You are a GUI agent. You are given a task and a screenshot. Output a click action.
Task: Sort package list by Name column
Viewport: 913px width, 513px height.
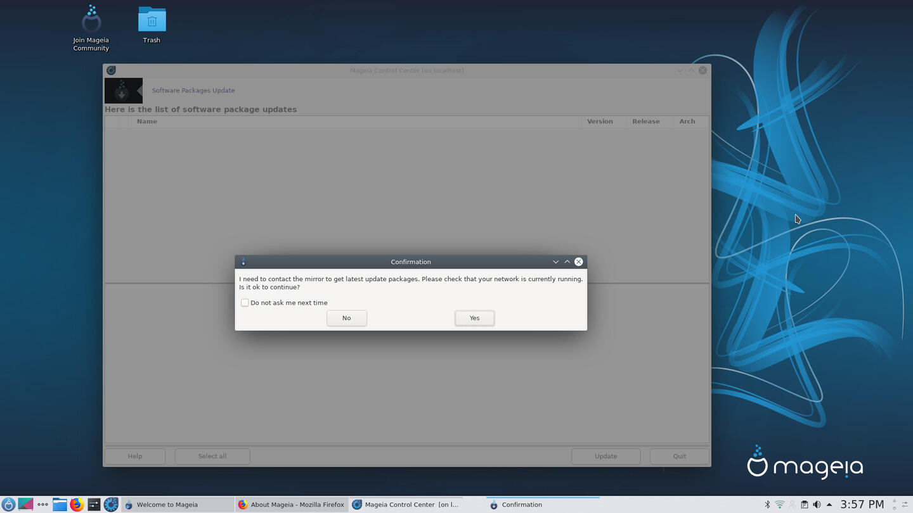pos(355,122)
